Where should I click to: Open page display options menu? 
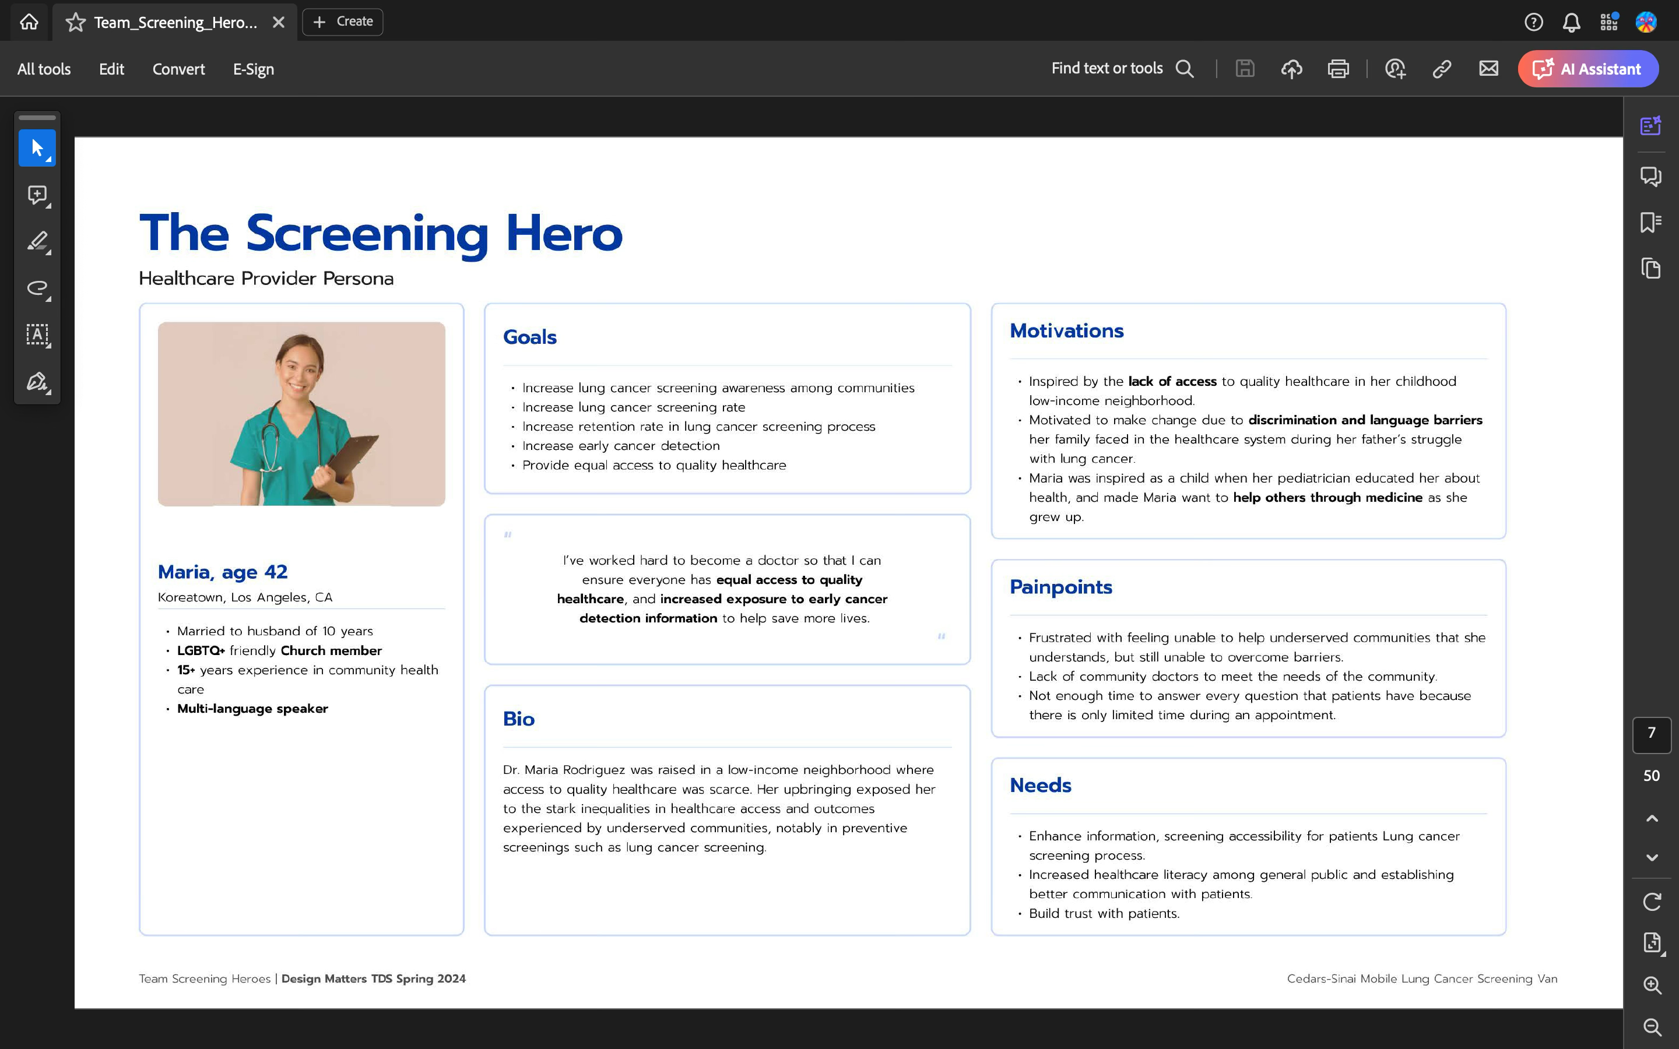point(1651,942)
